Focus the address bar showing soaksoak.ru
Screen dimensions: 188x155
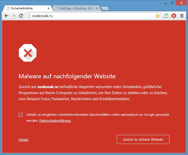pyautogui.click(x=92, y=16)
